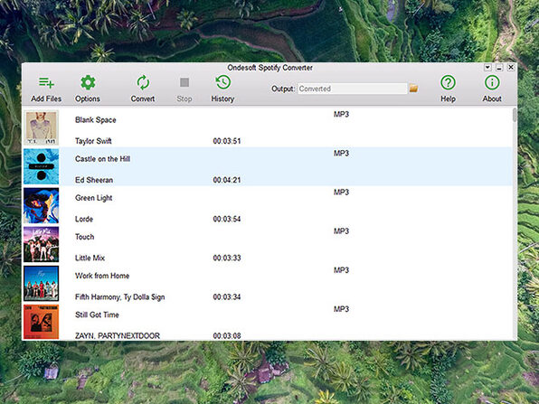Select Touch album cover thumbnail

coord(42,244)
